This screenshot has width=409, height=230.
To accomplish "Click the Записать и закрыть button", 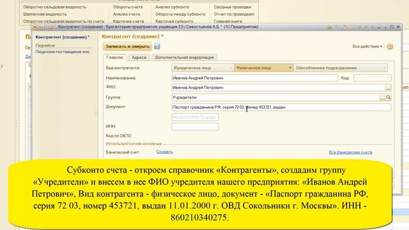I will point(127,47).
